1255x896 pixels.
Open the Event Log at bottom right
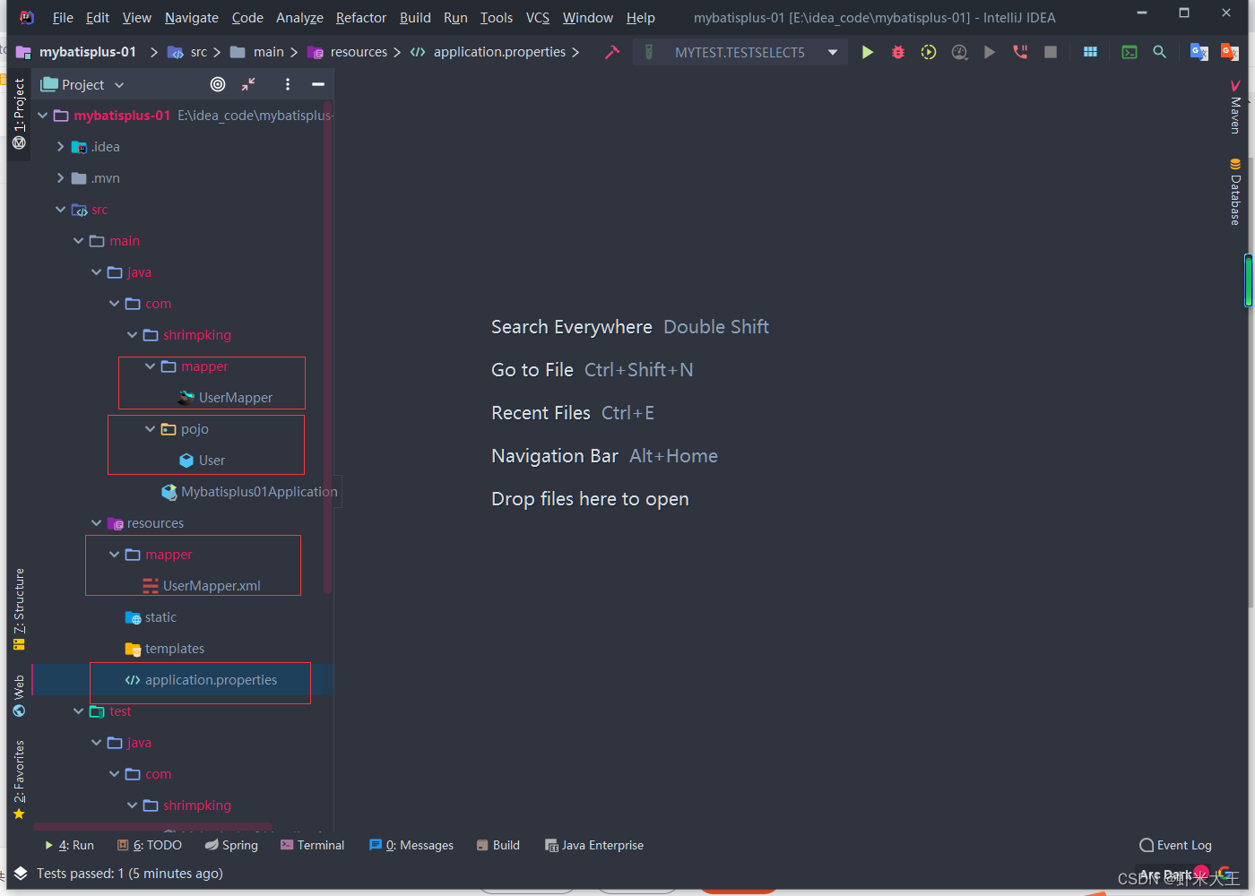point(1175,845)
